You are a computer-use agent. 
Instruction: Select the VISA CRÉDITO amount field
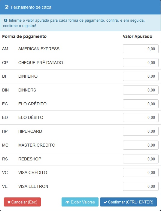pyautogui.click(x=141, y=172)
